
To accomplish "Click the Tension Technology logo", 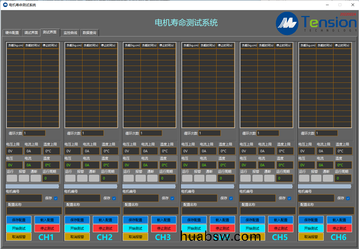I will (x=316, y=23).
